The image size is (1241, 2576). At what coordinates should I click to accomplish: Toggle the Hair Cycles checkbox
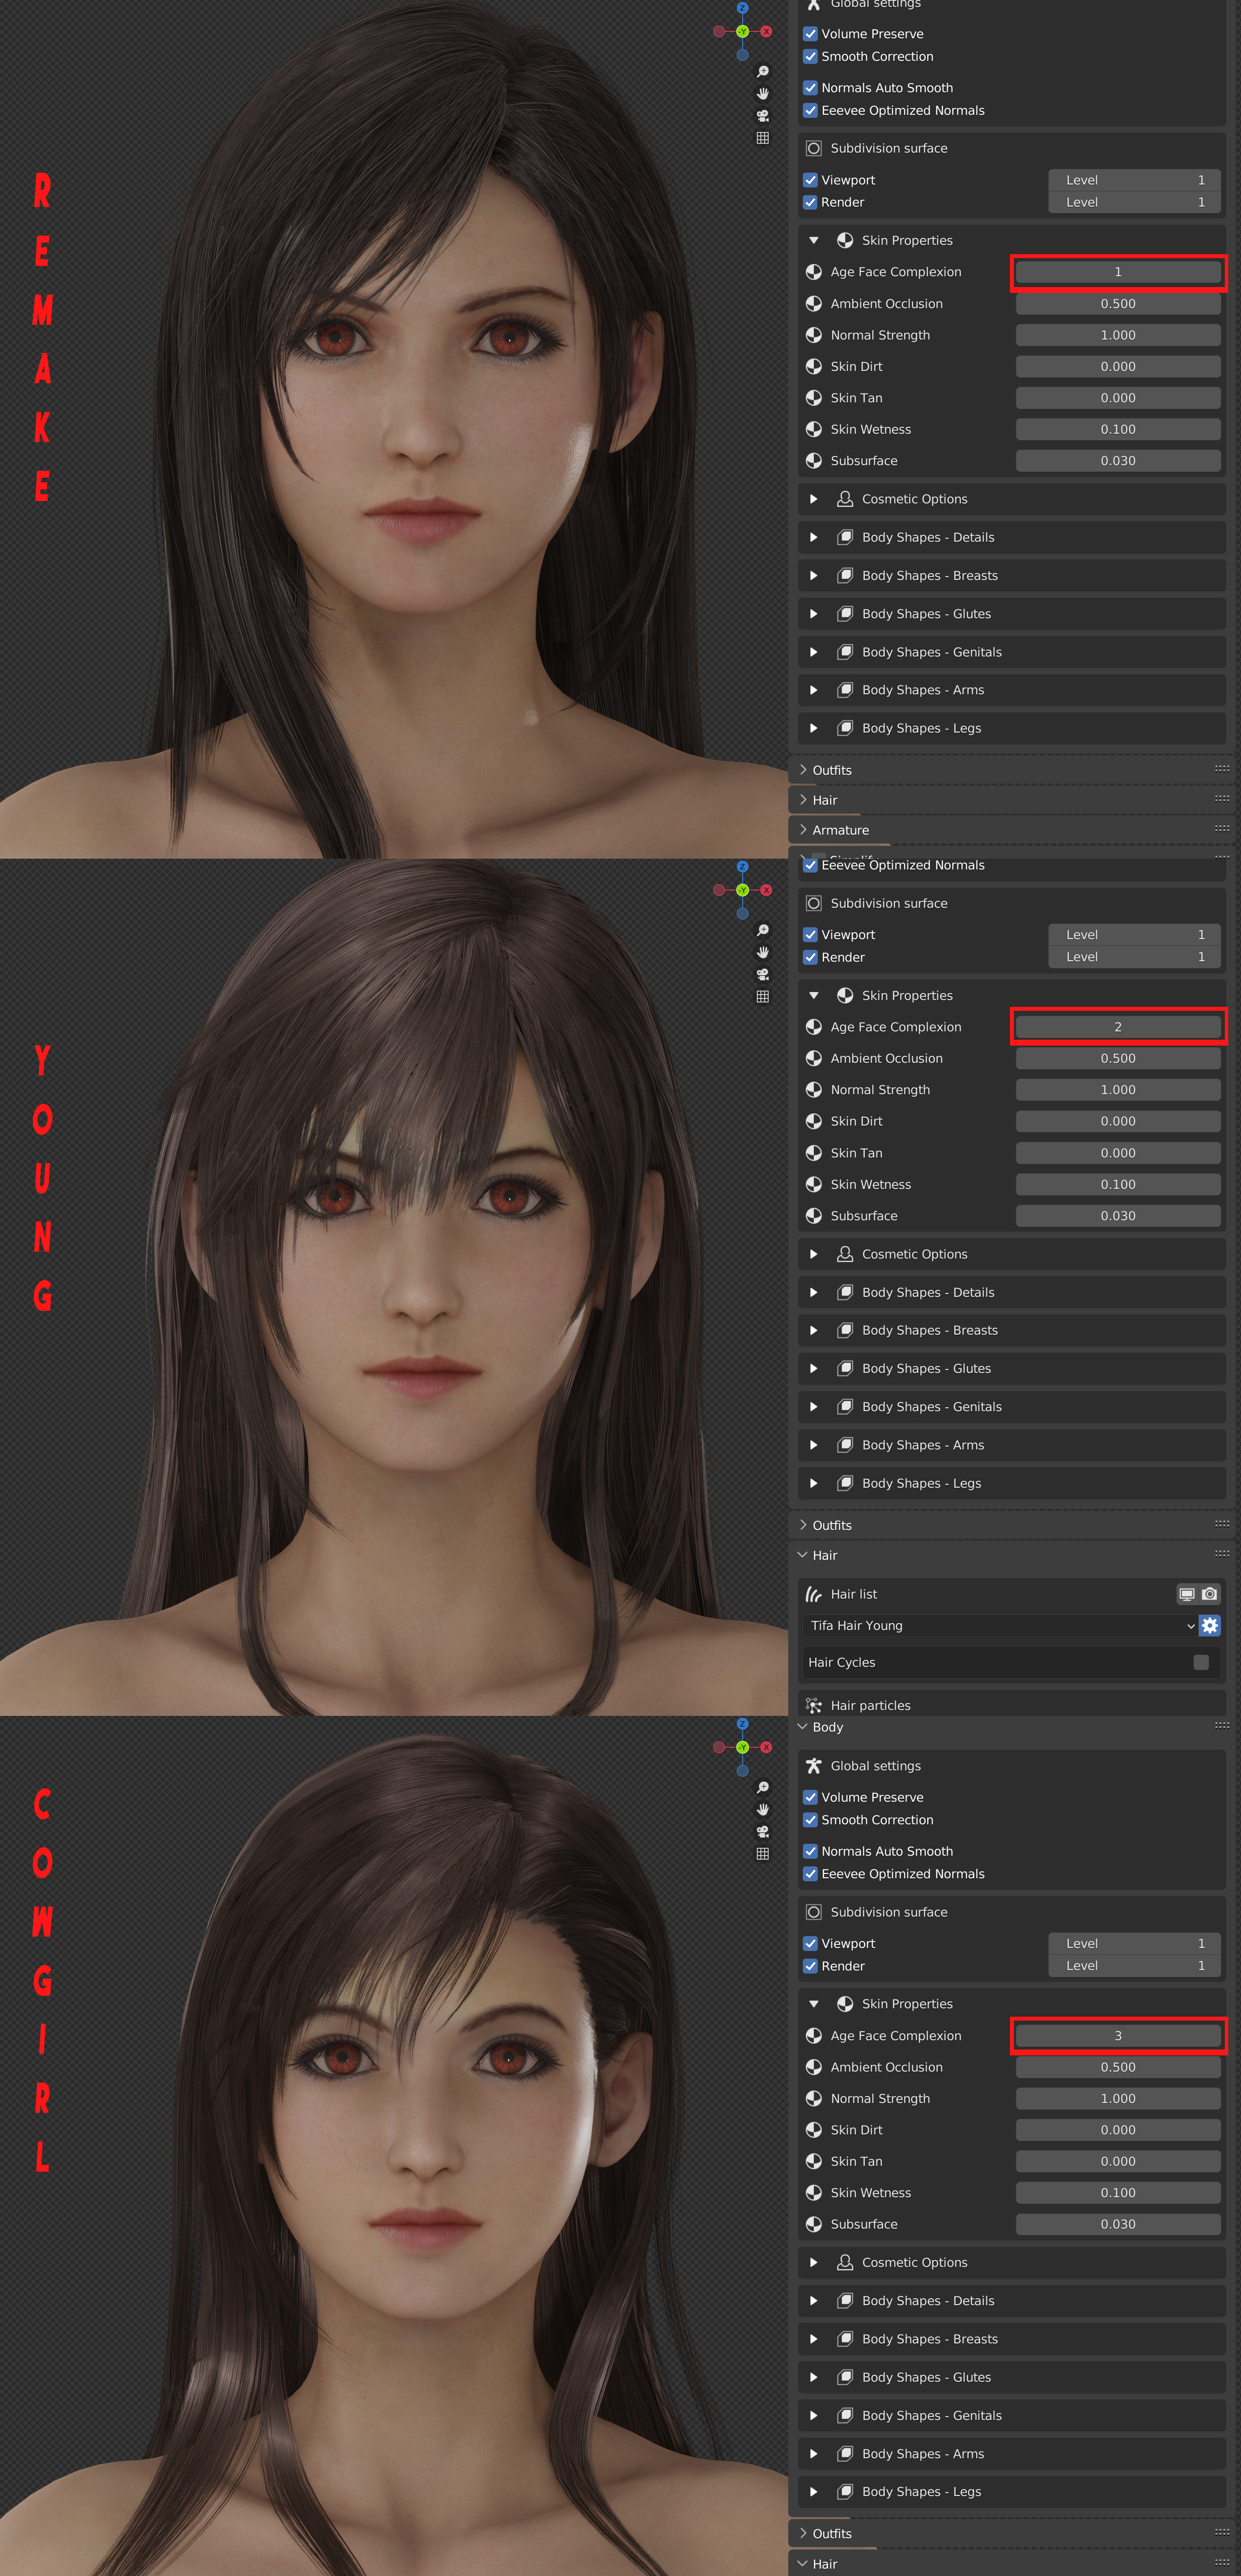tap(1201, 1662)
